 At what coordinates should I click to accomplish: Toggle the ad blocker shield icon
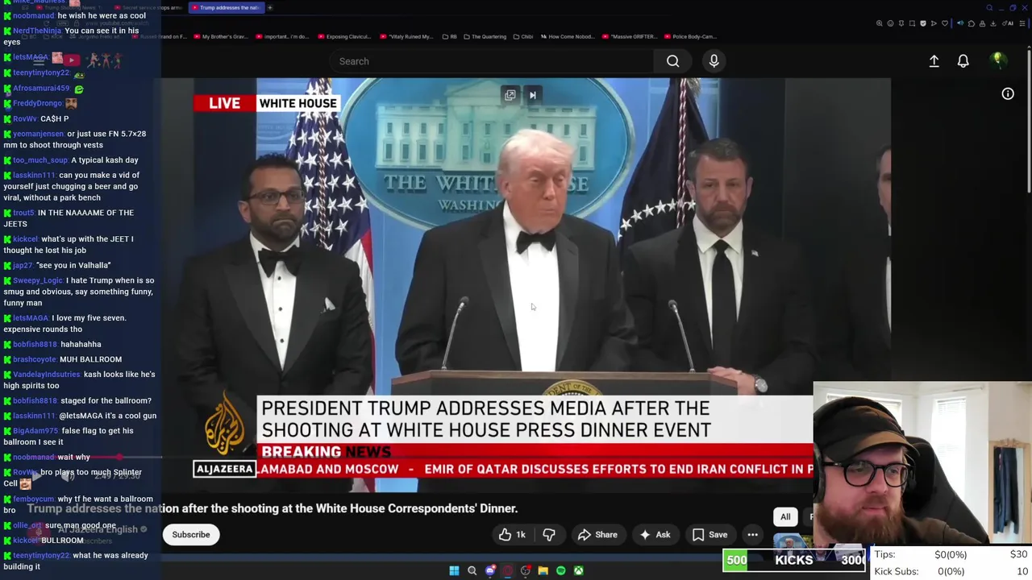[923, 23]
